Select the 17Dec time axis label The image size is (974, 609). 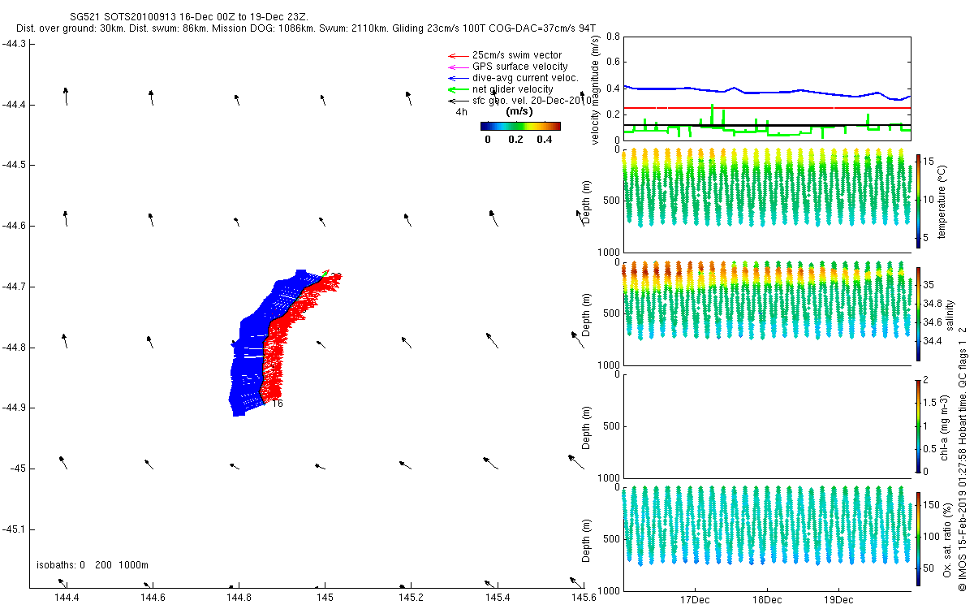point(696,601)
